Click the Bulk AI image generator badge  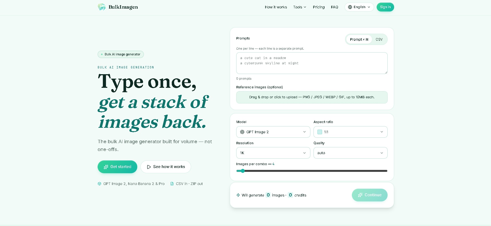[x=121, y=54]
